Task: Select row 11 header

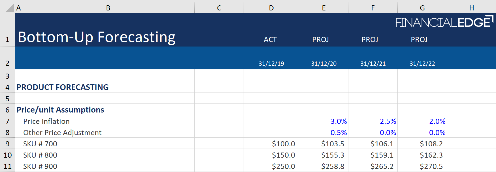Action: (x=7, y=166)
